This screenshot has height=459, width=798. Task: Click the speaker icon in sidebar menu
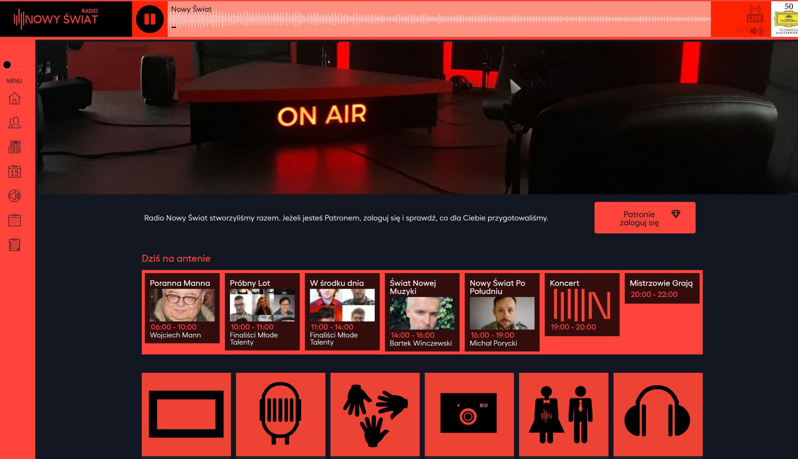coord(14,196)
